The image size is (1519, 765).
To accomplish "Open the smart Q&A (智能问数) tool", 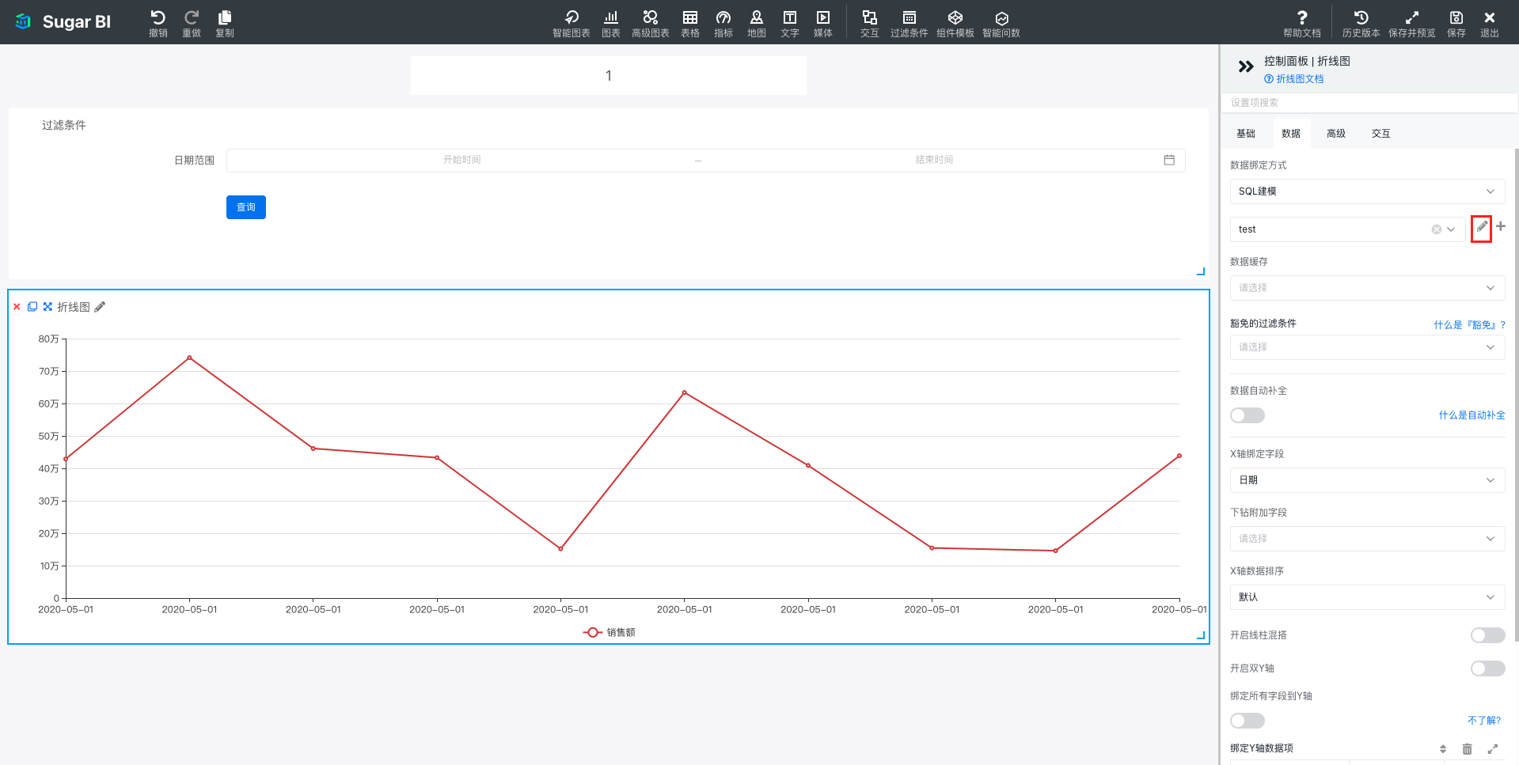I will click(1001, 23).
